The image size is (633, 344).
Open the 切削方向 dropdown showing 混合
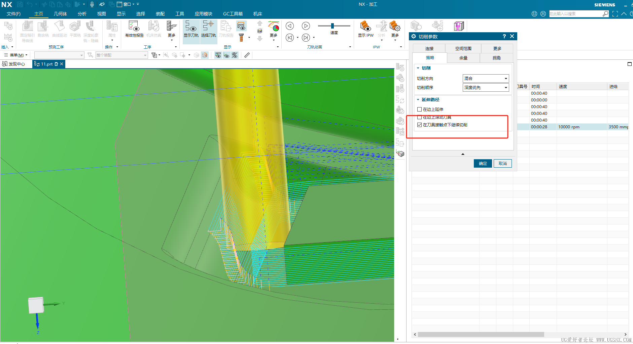pyautogui.click(x=486, y=79)
